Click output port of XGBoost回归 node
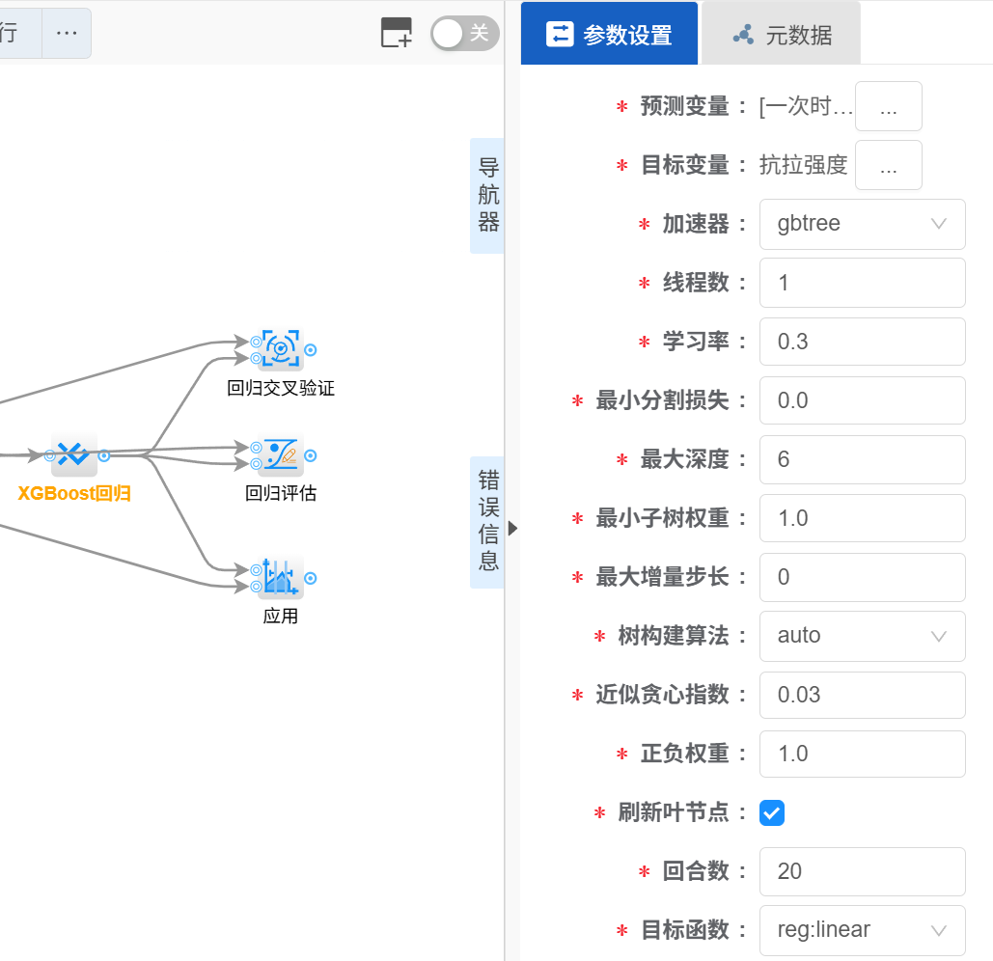 [104, 455]
